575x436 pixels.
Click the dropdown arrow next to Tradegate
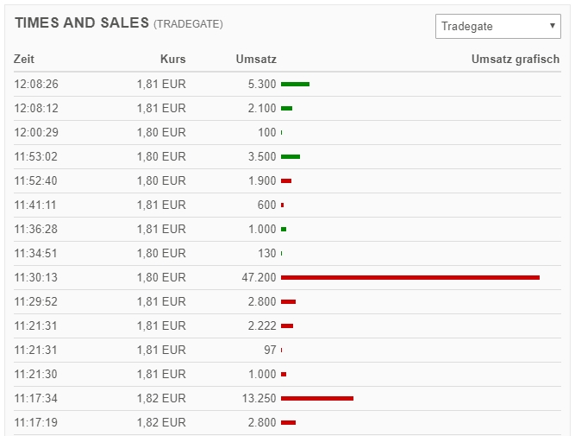tap(553, 27)
